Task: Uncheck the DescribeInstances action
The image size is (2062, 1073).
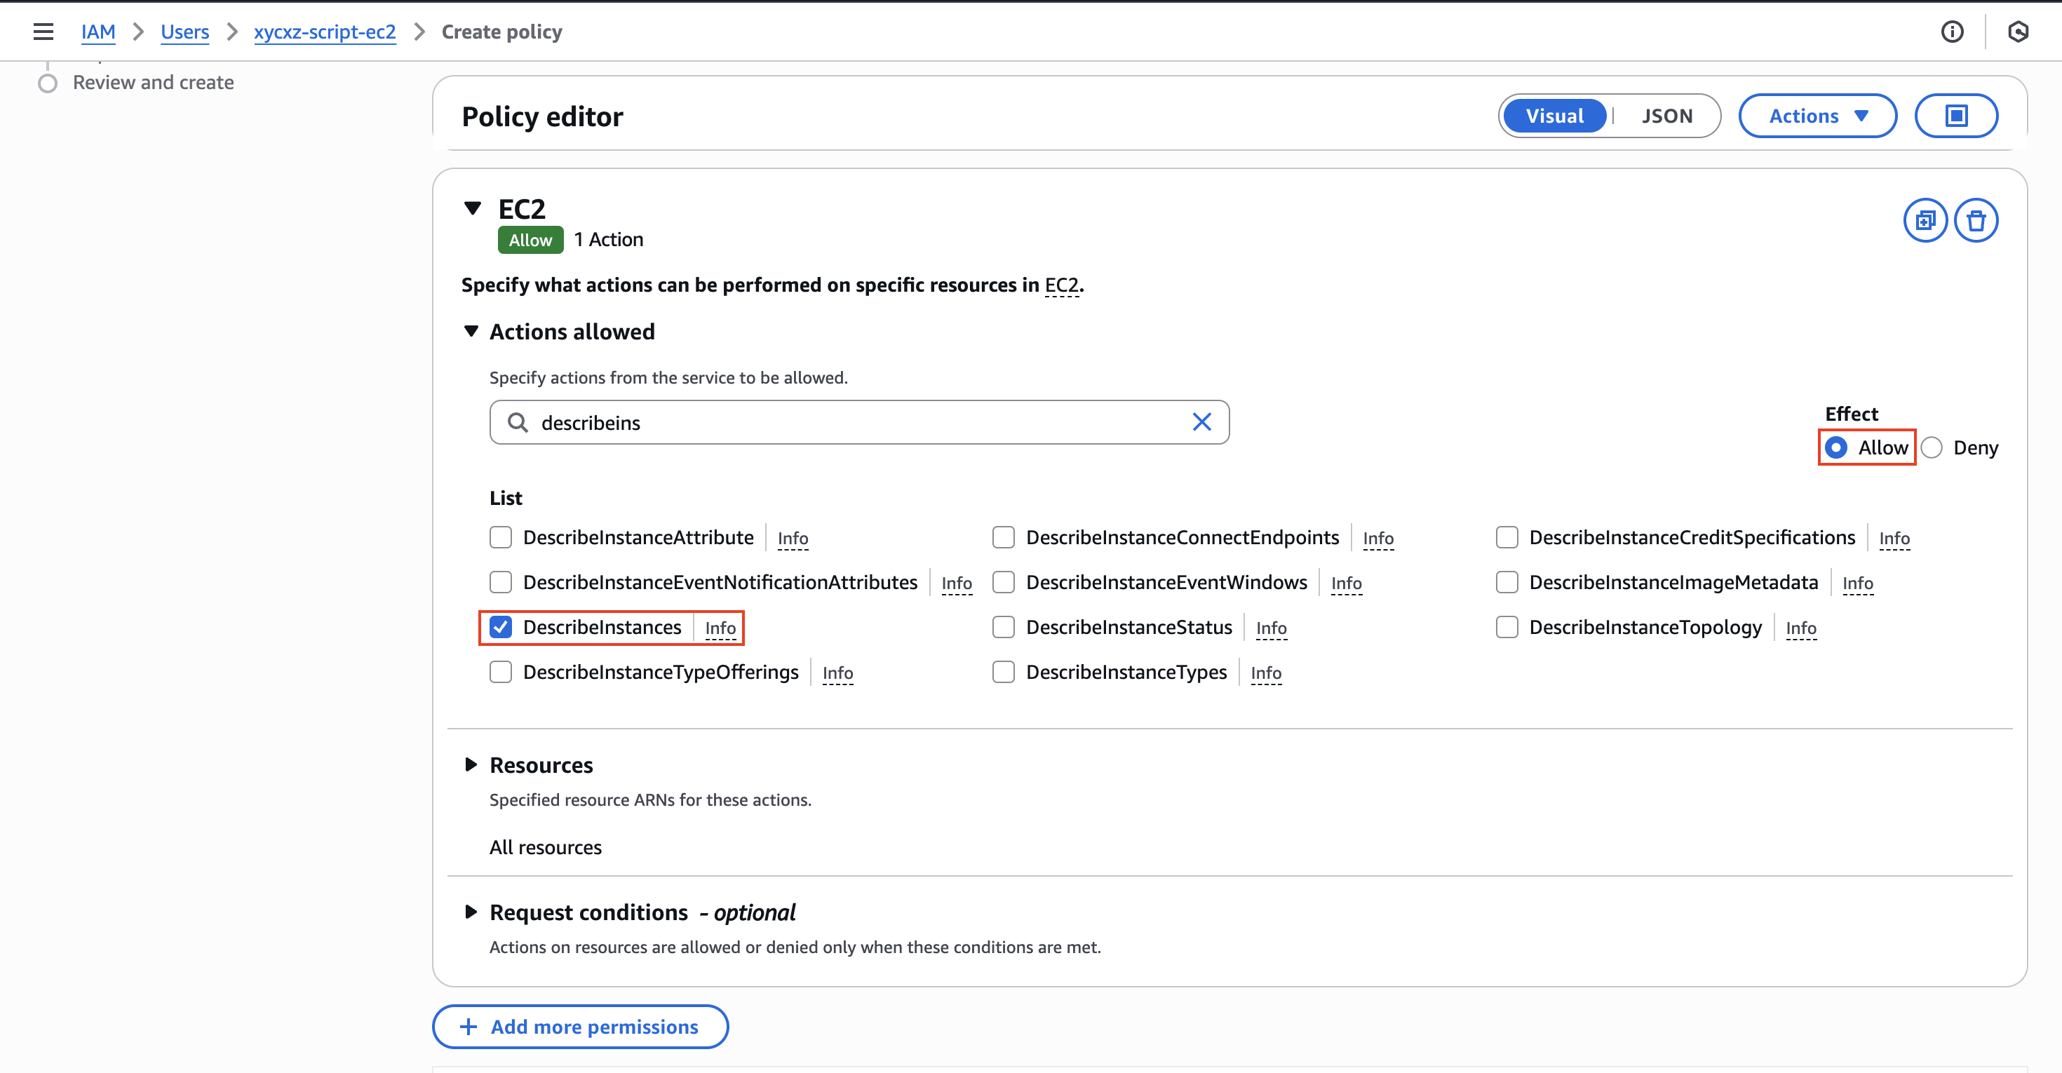Action: [501, 626]
